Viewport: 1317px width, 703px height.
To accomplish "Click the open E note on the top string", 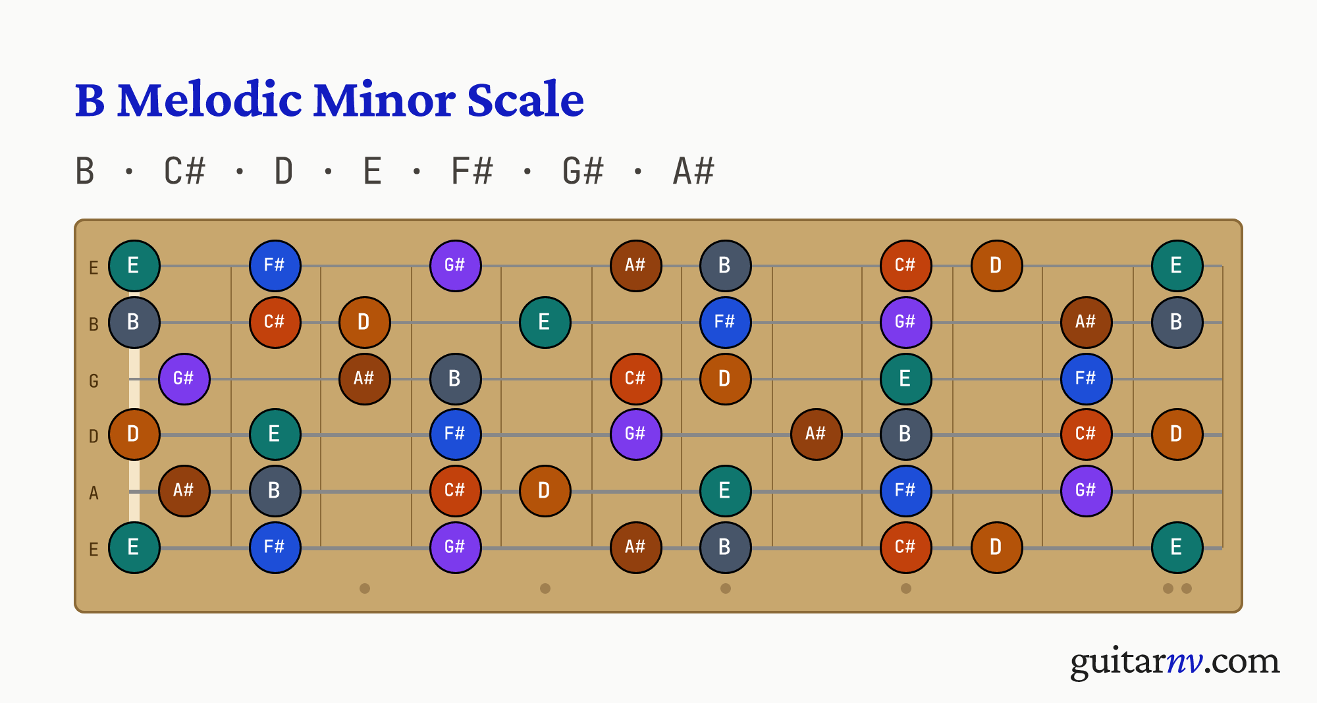I will [134, 266].
